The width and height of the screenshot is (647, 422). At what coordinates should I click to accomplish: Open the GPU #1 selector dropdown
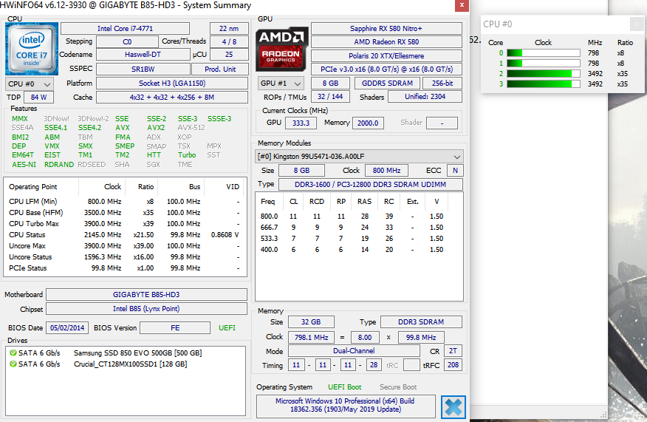click(x=281, y=84)
